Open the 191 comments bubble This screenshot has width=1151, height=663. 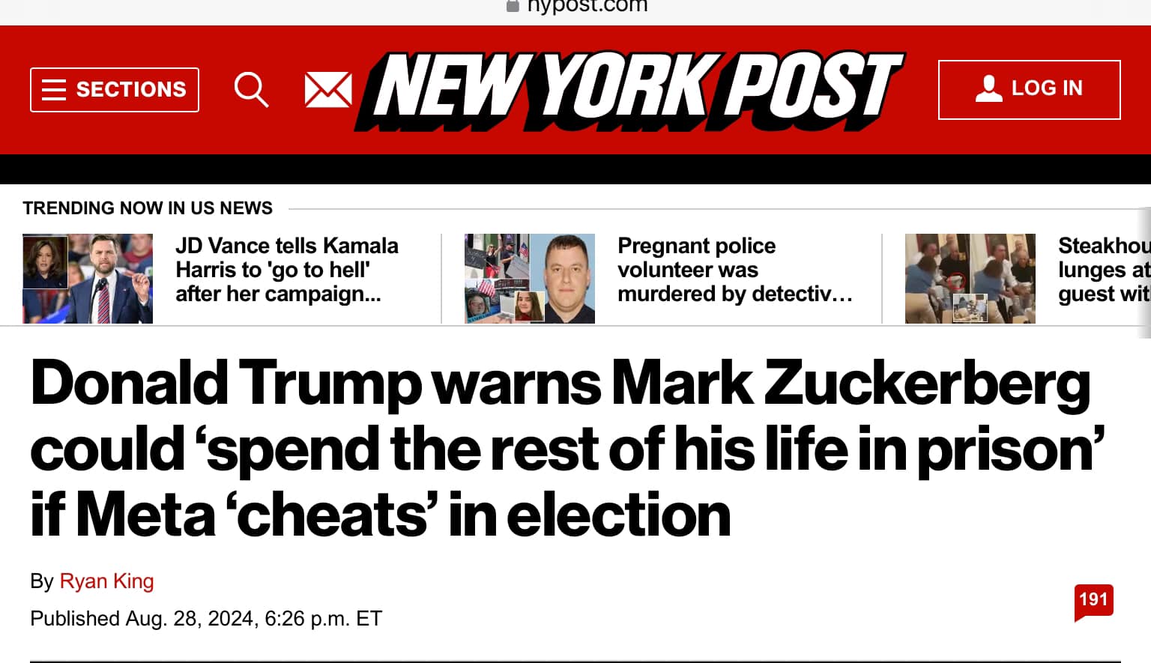point(1093,601)
